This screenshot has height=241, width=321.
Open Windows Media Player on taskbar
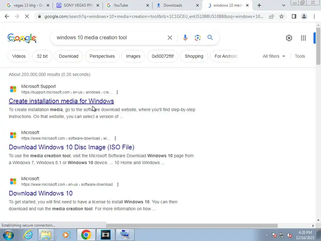pyautogui.click(x=66, y=235)
